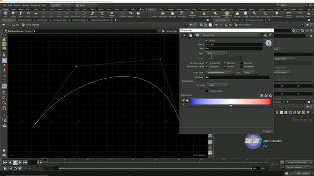The image size is (314, 176).
Task: Select the blue left color ramp marker
Action: coord(191,105)
